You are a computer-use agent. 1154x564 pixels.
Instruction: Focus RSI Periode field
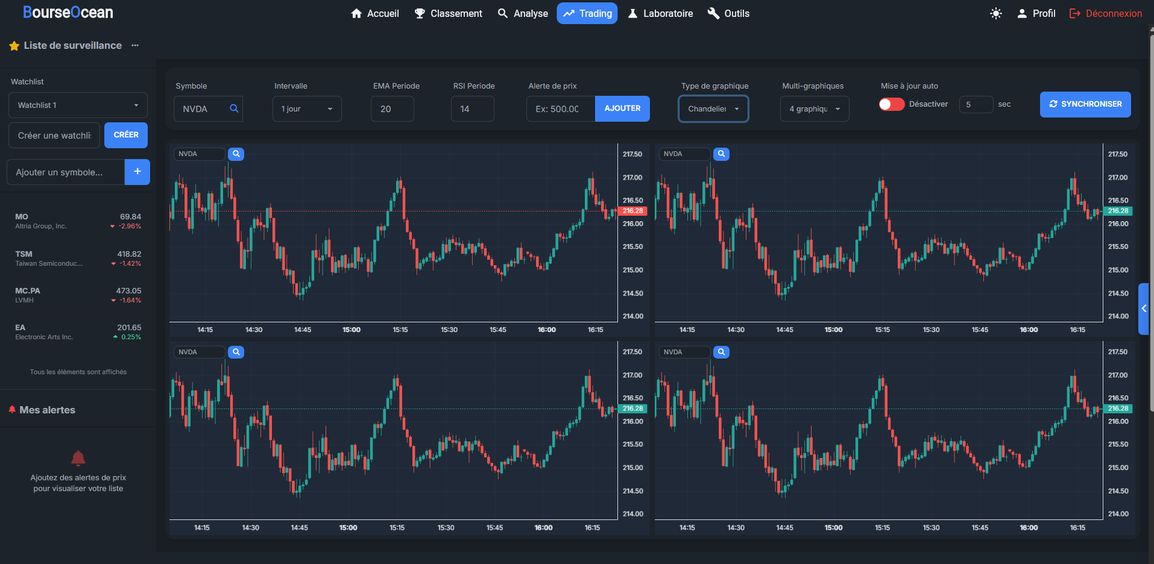(473, 109)
